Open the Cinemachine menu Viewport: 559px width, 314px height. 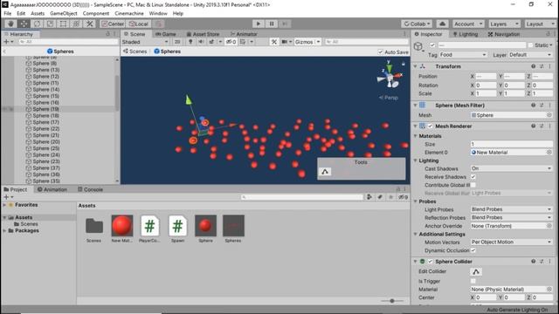[x=129, y=14]
